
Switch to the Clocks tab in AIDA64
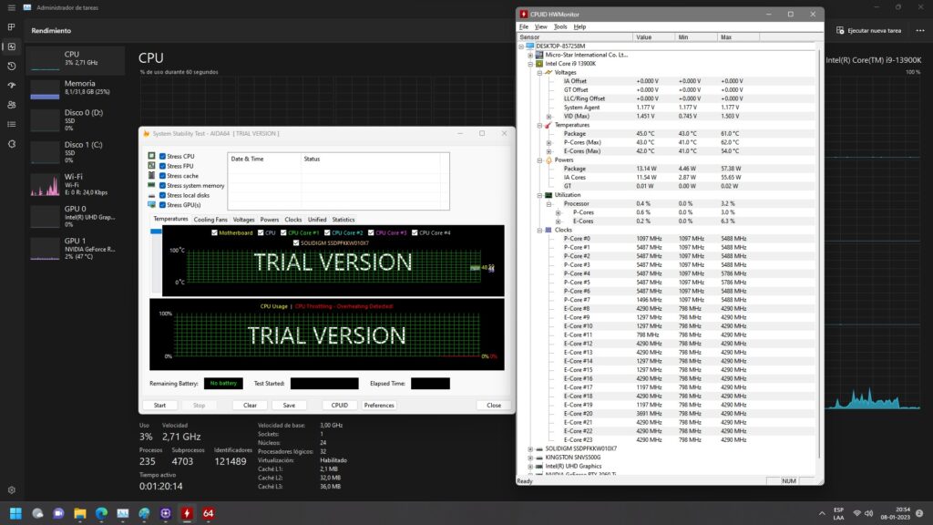(293, 220)
